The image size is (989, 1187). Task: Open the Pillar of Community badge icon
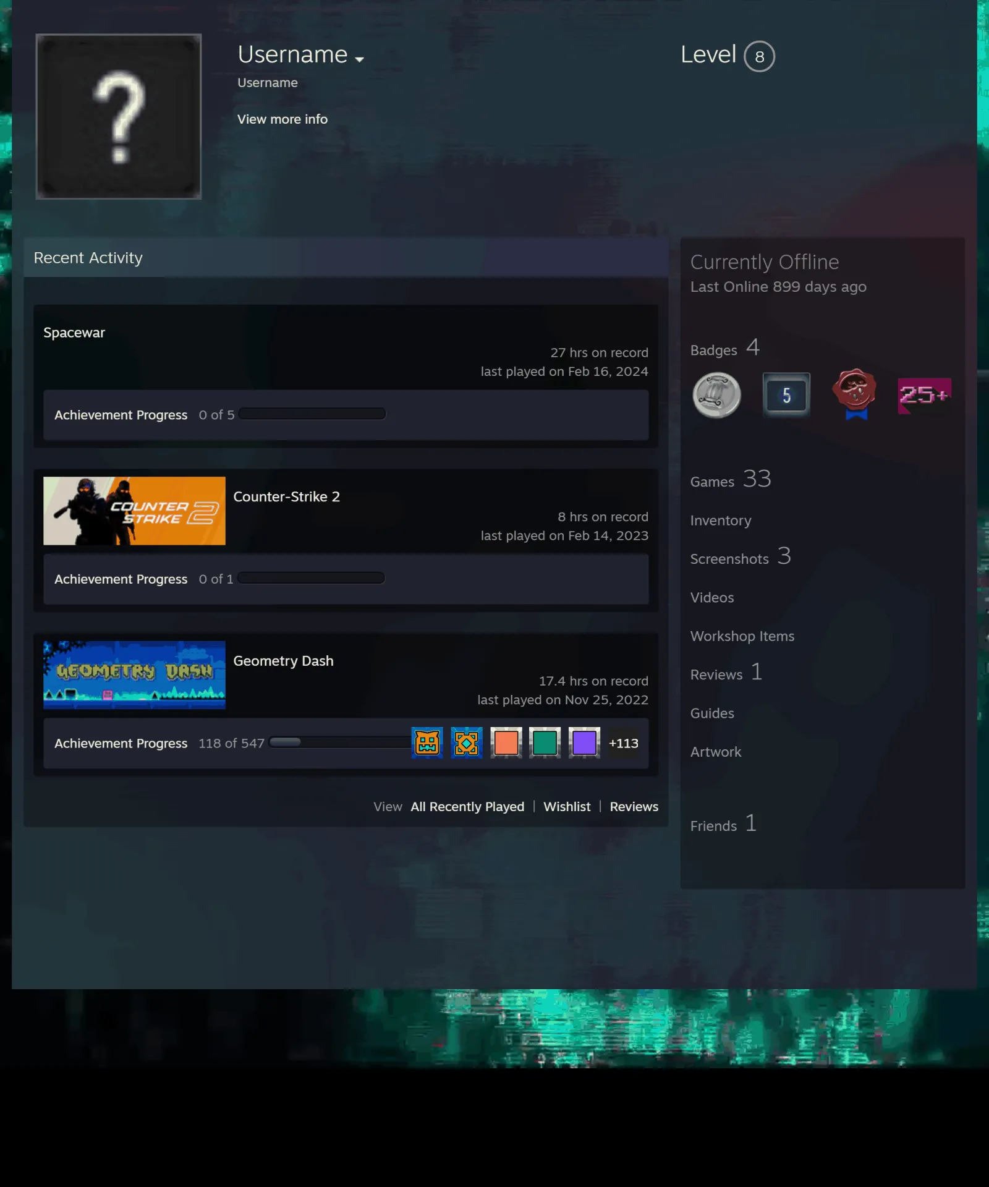716,395
